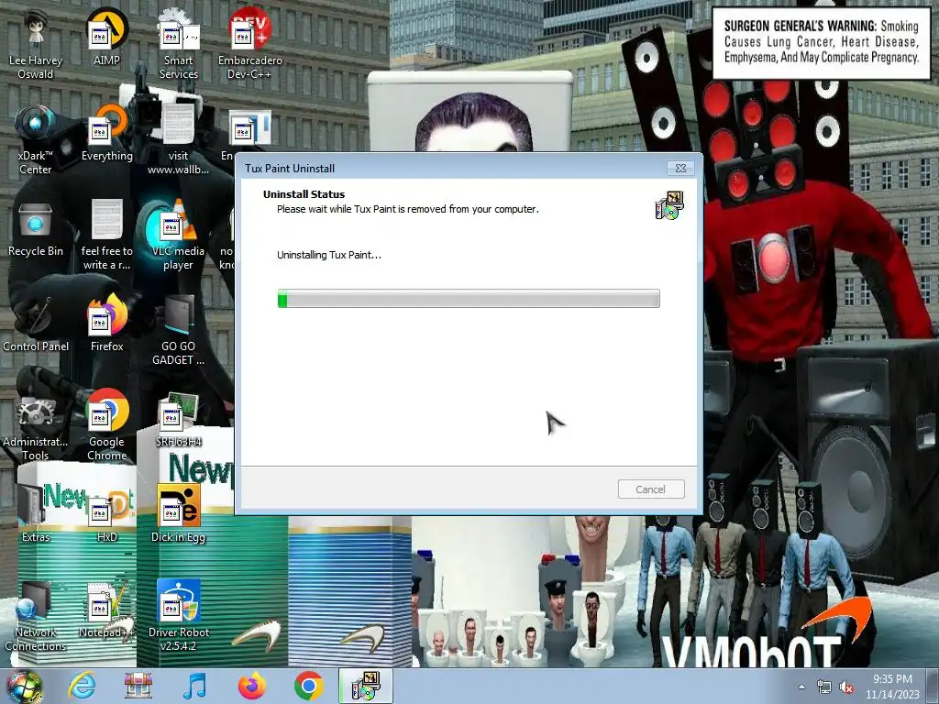The image size is (939, 704).
Task: Open the Smart Services desktop icon
Action: click(179, 43)
